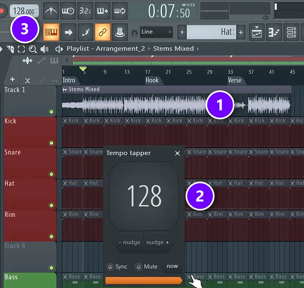Image resolution: width=304 pixels, height=288 pixels.
Task: Toggle wait for input before recording
Action: pos(68,11)
